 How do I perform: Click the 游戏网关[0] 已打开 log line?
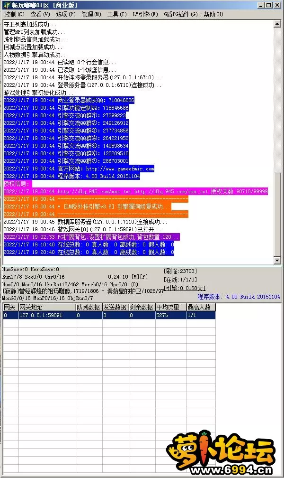(82, 229)
